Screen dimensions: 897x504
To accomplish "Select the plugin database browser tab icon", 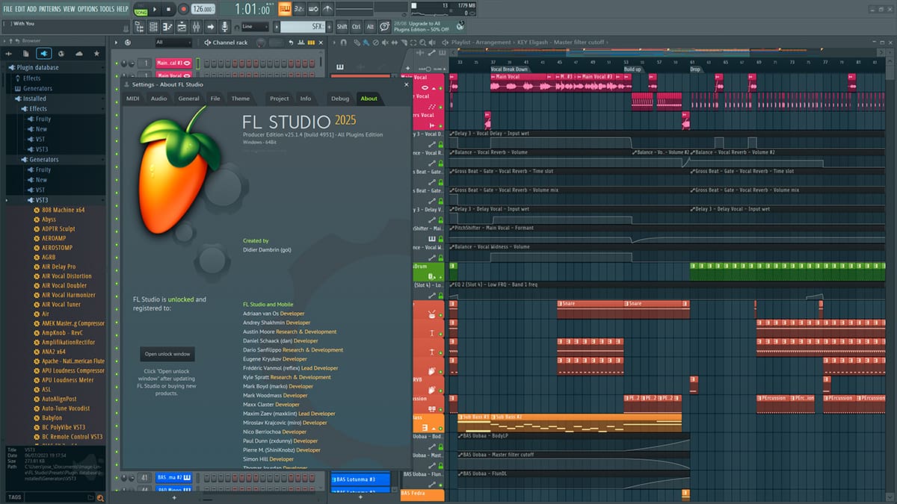I will coord(44,54).
